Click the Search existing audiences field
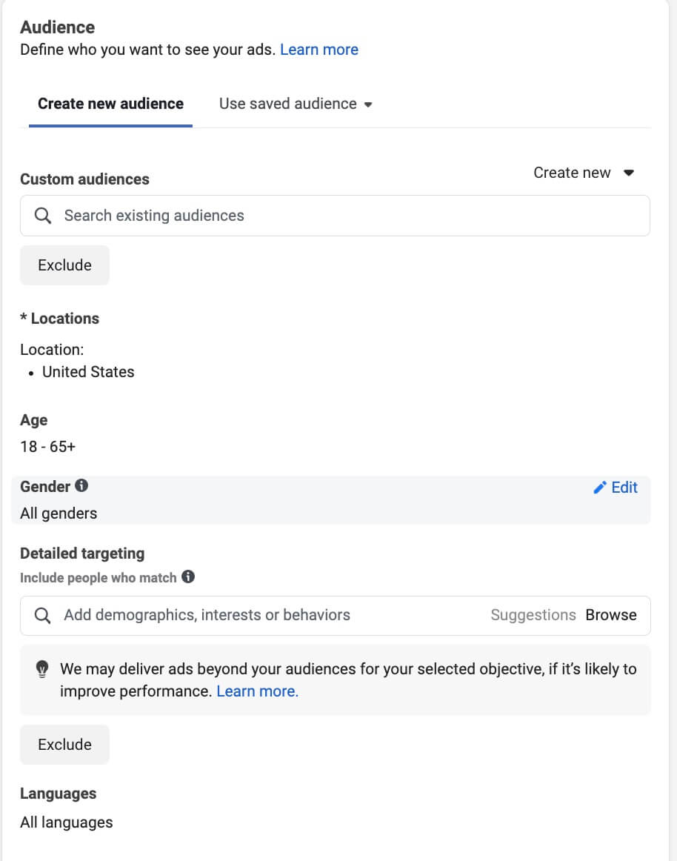Screen dimensions: 677x861 pos(222,215)
